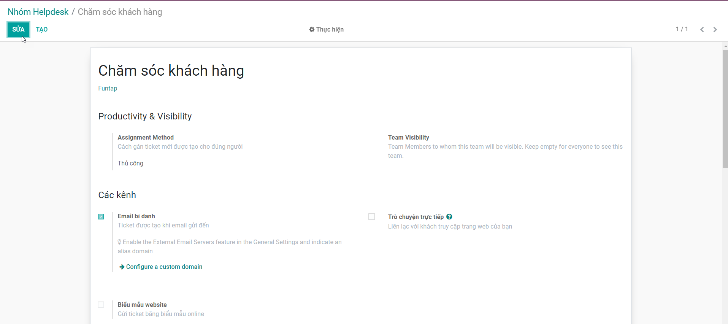Select the Chăm sóc khách hàng breadcrumb item
Screen dimensions: 728x324
pos(120,12)
